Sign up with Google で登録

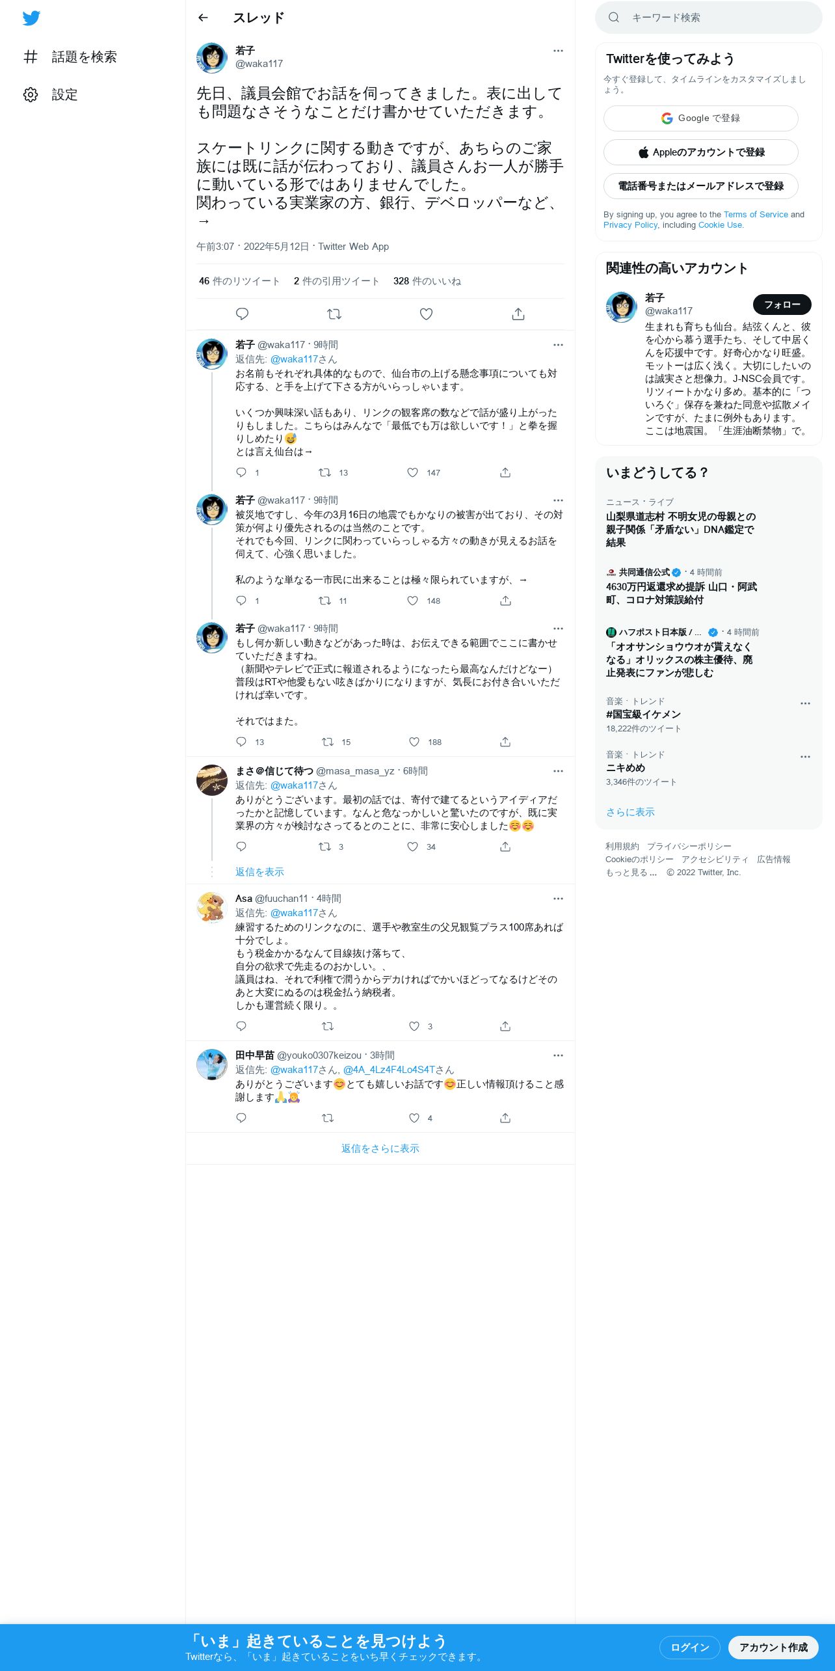click(x=701, y=118)
